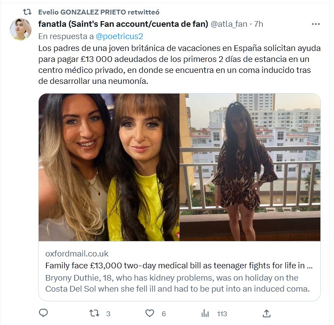
Task: Click the fanatla display name
Action: point(123,24)
